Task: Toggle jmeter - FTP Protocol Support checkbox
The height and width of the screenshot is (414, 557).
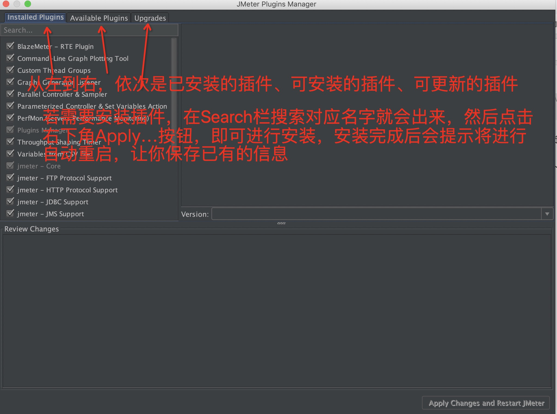Action: pos(10,177)
